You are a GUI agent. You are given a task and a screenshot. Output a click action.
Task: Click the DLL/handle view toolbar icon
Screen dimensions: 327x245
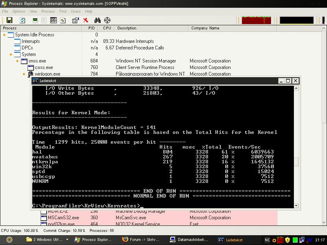point(63,20)
